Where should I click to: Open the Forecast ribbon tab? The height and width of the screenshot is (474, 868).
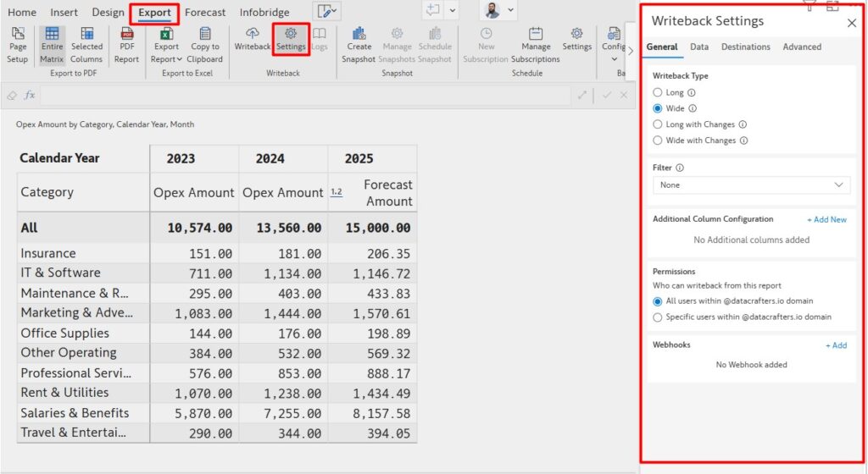(205, 13)
